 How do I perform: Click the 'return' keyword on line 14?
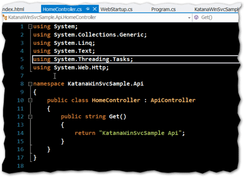85,133
